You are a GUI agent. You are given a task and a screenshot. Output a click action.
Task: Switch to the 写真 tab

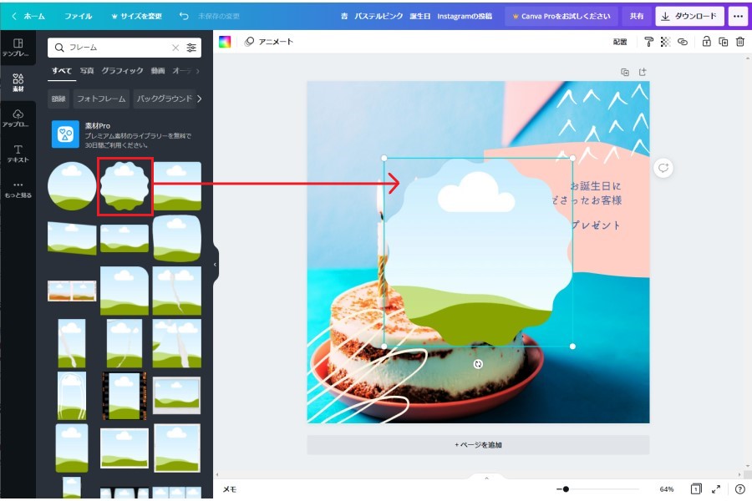tap(87, 71)
